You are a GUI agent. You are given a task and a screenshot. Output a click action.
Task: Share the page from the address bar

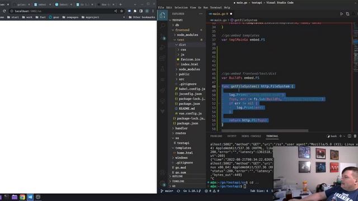116,11
